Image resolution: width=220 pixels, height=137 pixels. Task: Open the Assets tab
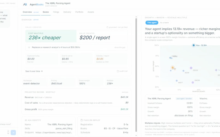[x=91, y=12]
